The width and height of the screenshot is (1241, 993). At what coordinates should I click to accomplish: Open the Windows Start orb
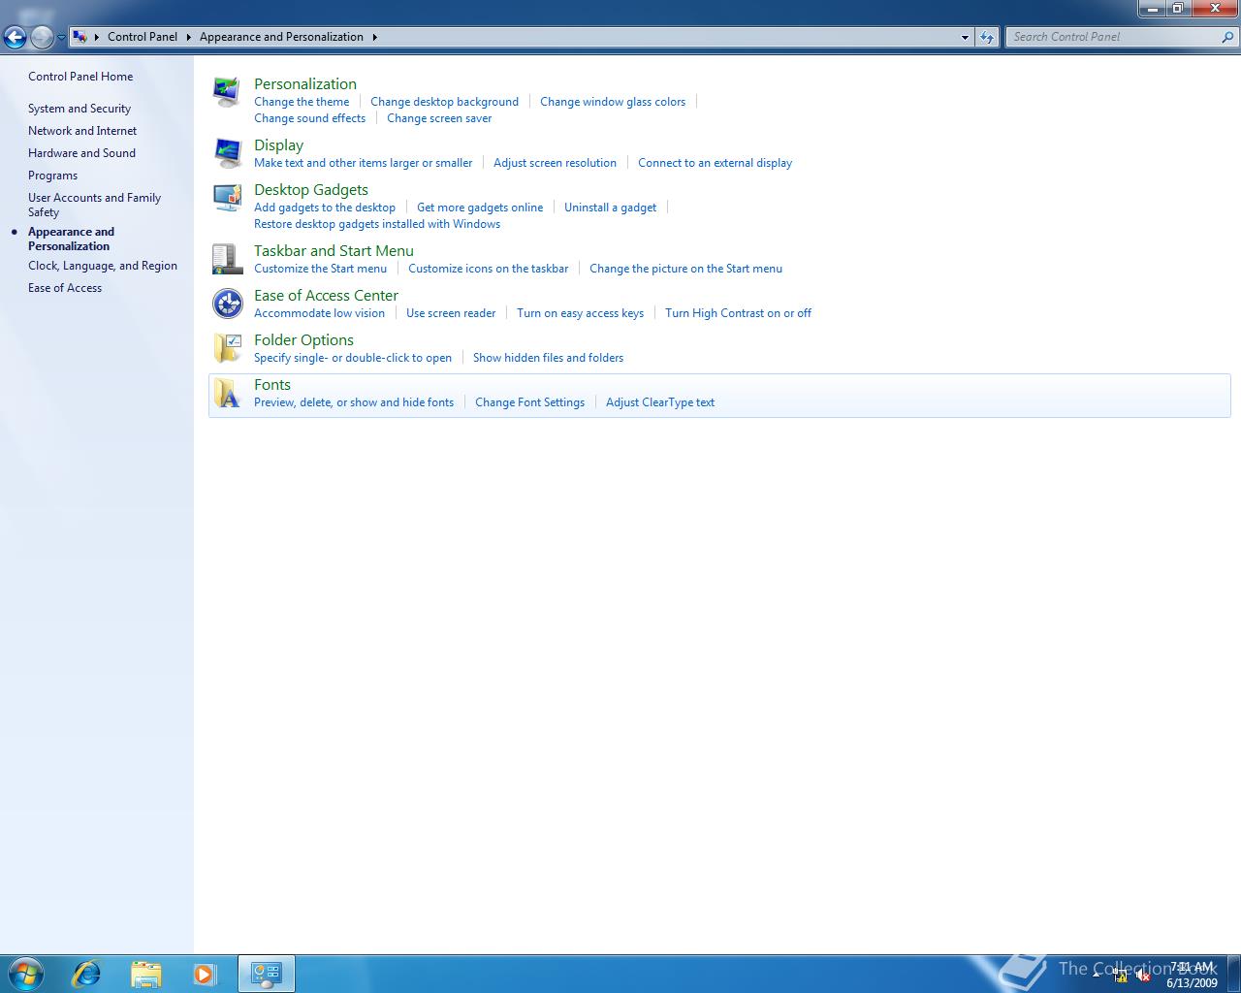click(x=26, y=973)
